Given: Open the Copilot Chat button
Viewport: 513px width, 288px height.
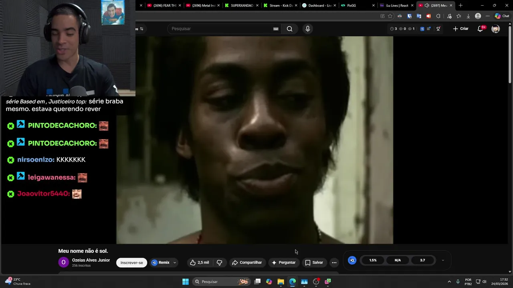Looking at the screenshot, I should coord(502,16).
